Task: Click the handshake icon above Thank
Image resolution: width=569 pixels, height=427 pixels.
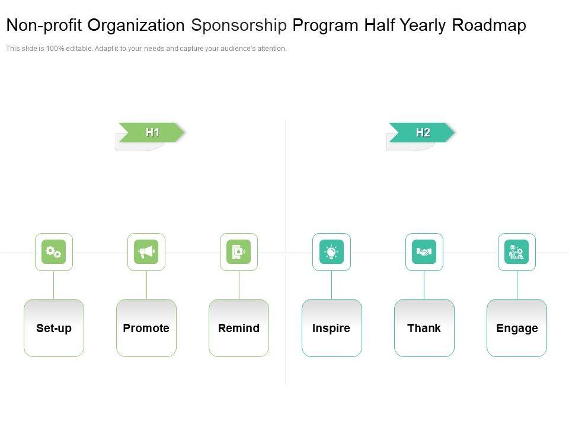Action: tap(424, 252)
